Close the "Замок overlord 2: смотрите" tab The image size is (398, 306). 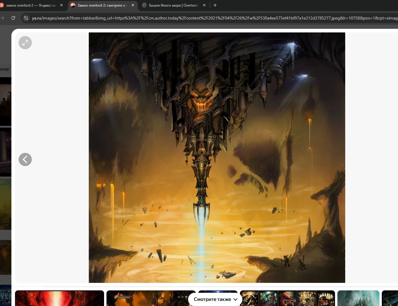133,5
